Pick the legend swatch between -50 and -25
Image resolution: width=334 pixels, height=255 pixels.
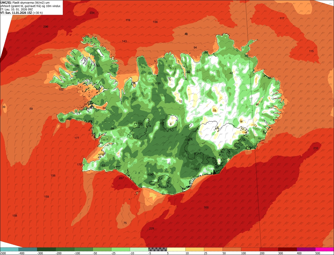click(102, 249)
